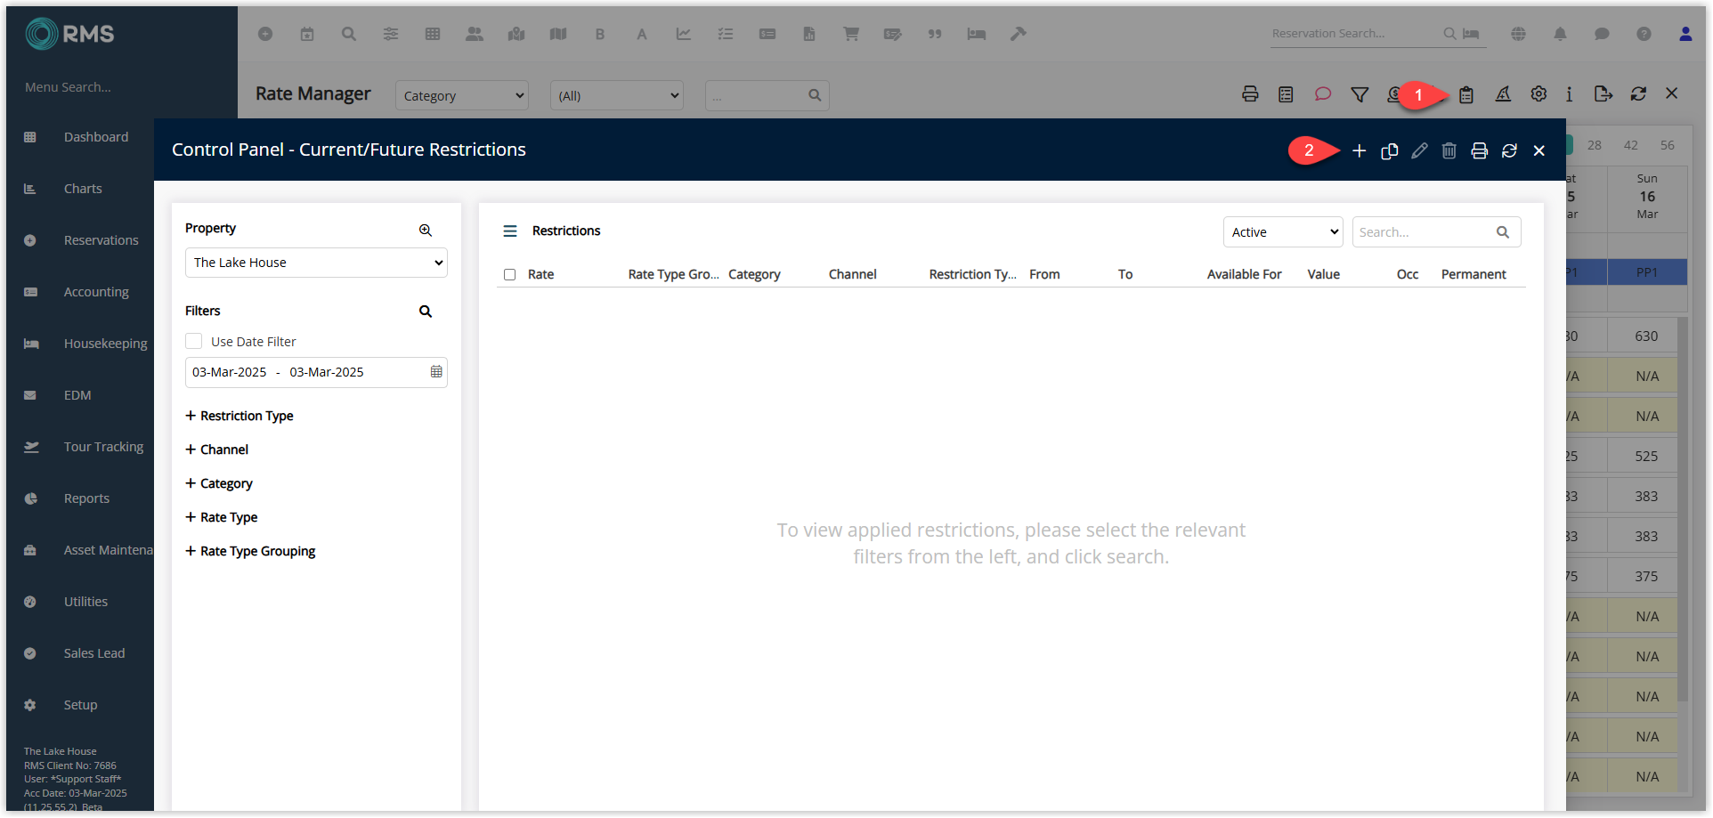Open the top toolbar shopping cart icon
Screen dimensions: 1713x818
[x=851, y=34]
